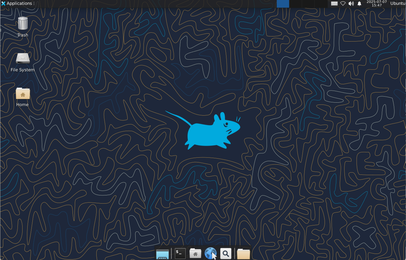Viewport: 406px width, 260px height.
Task: Click the Show Desktop dock icon
Action: click(x=162, y=254)
